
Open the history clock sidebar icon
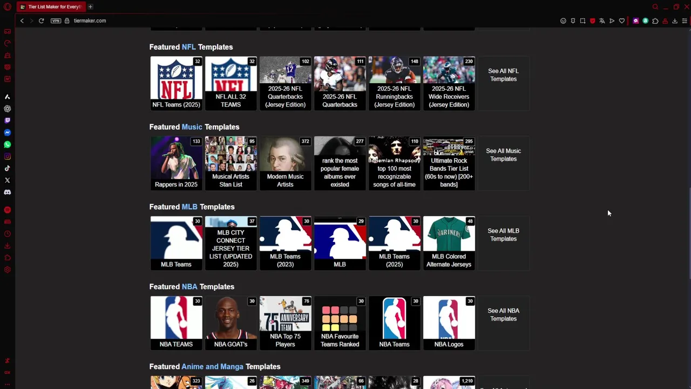tap(8, 234)
